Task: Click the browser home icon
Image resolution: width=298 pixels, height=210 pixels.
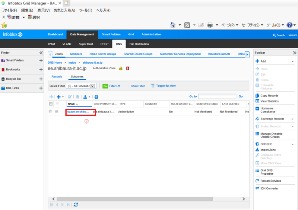Action: (x=173, y=25)
